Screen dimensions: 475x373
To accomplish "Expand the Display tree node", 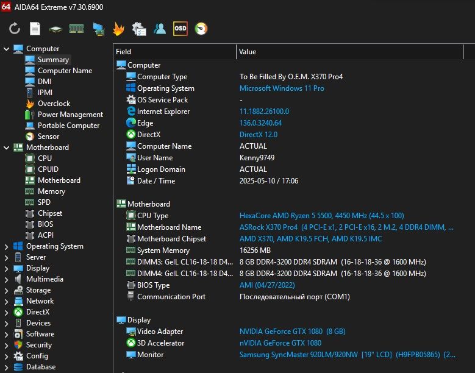I will (x=6, y=269).
